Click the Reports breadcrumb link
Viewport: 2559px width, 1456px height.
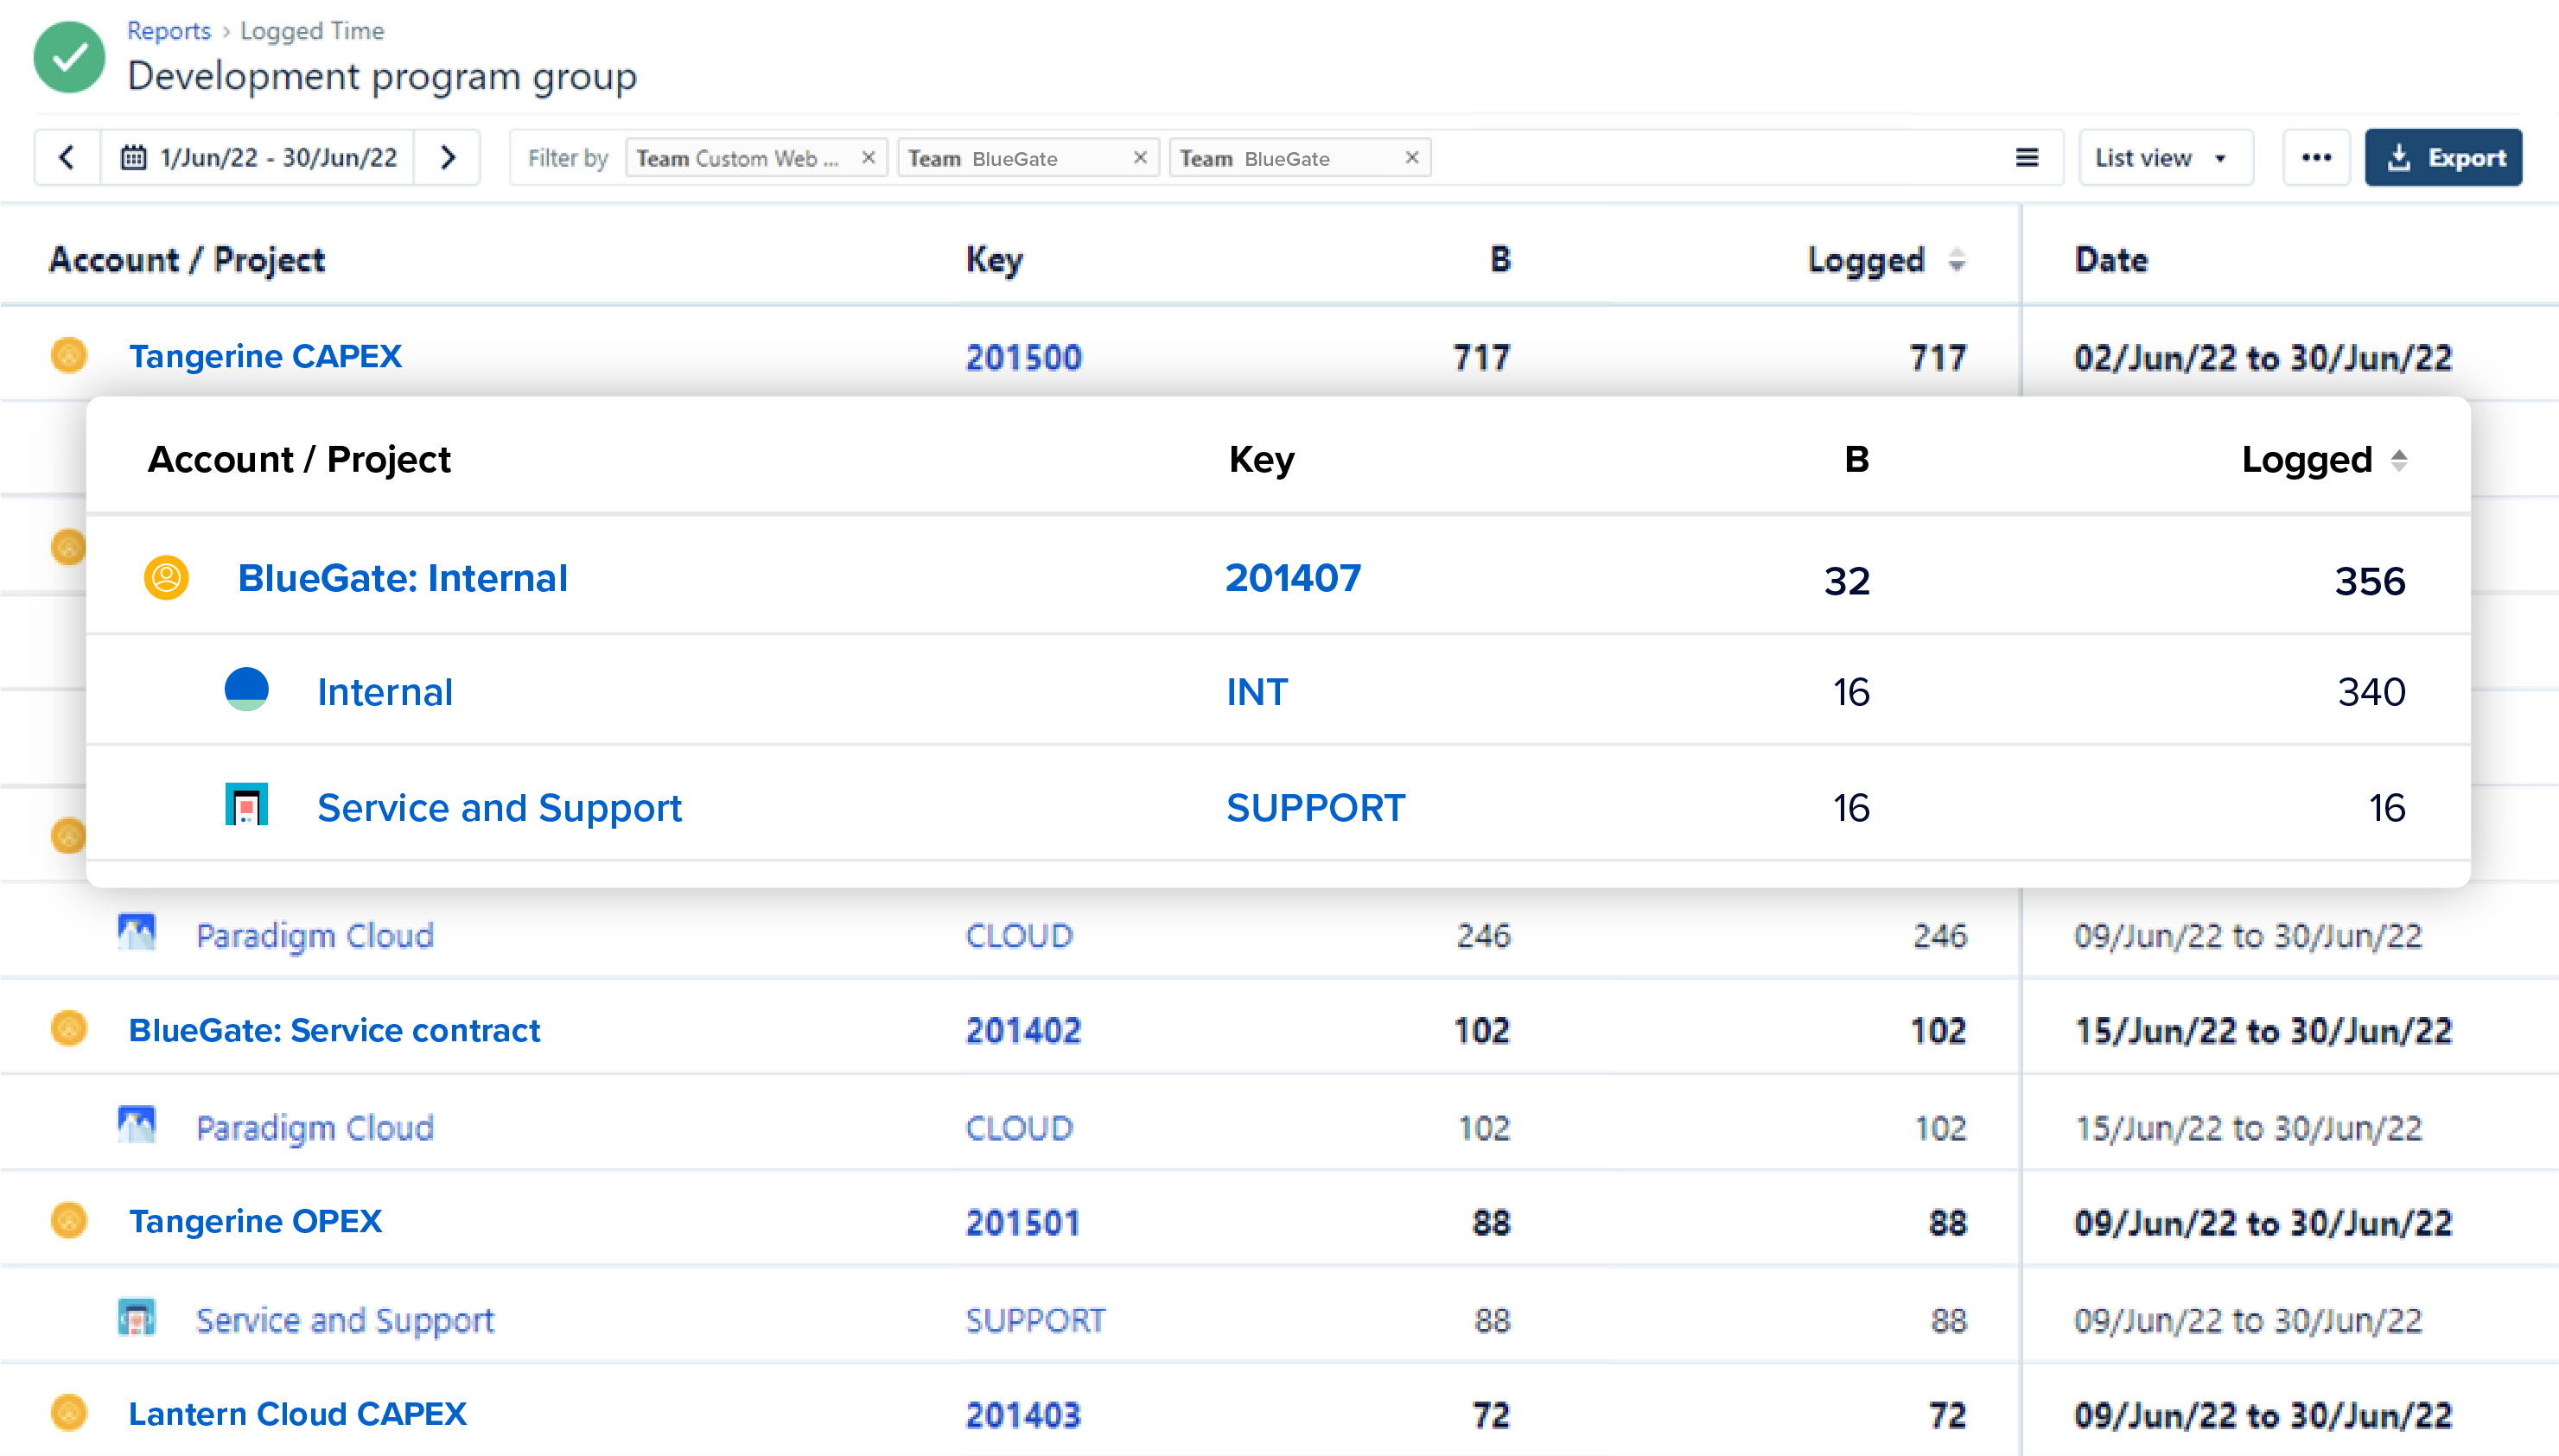[169, 31]
